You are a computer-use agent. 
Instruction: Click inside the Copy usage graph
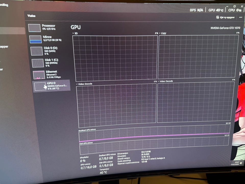tap(198, 56)
